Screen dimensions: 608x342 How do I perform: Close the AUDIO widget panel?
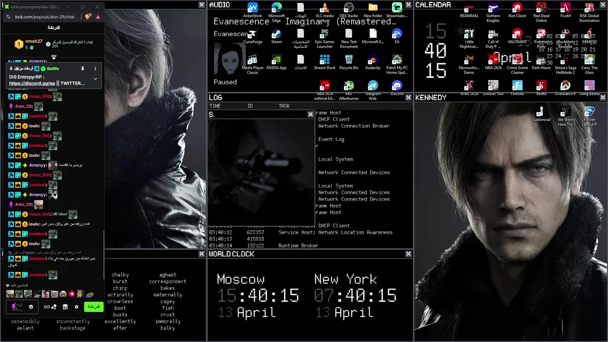point(408,5)
